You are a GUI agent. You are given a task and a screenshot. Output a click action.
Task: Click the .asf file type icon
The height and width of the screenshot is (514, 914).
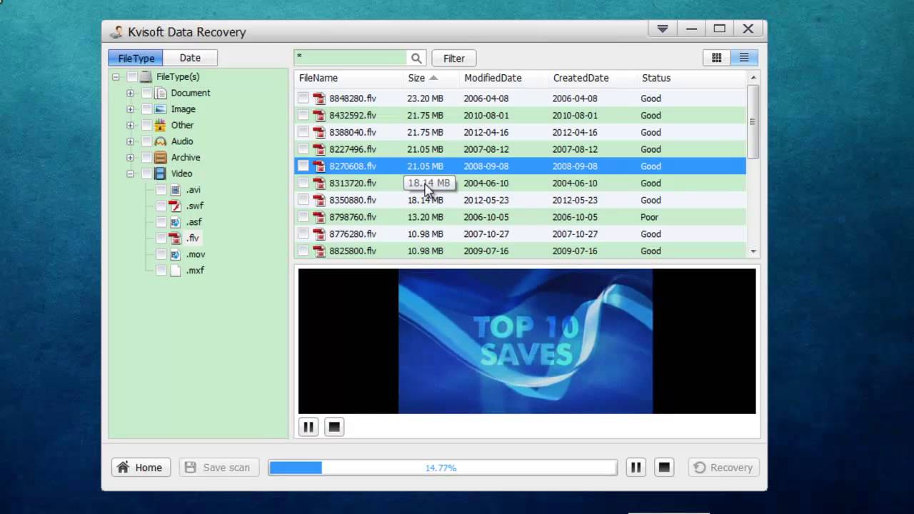176,222
